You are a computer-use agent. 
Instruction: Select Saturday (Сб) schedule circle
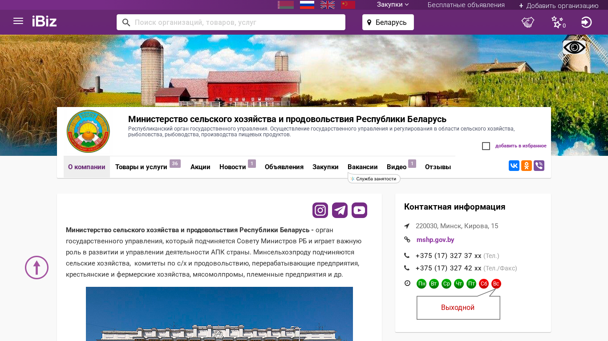tap(484, 284)
